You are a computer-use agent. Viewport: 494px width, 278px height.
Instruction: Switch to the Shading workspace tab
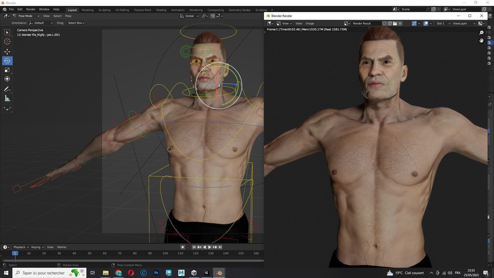161,10
